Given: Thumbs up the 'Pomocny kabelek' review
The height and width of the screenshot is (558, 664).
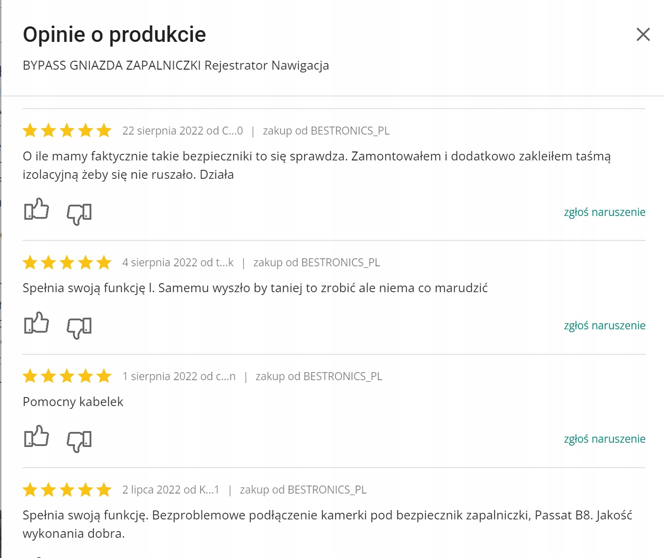Looking at the screenshot, I should pyautogui.click(x=37, y=437).
